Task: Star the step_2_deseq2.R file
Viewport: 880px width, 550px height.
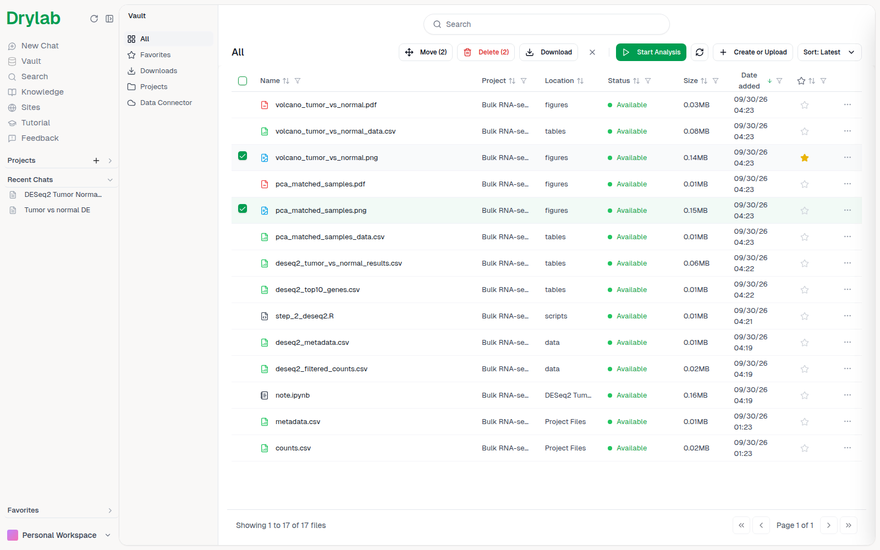Action: (x=805, y=316)
